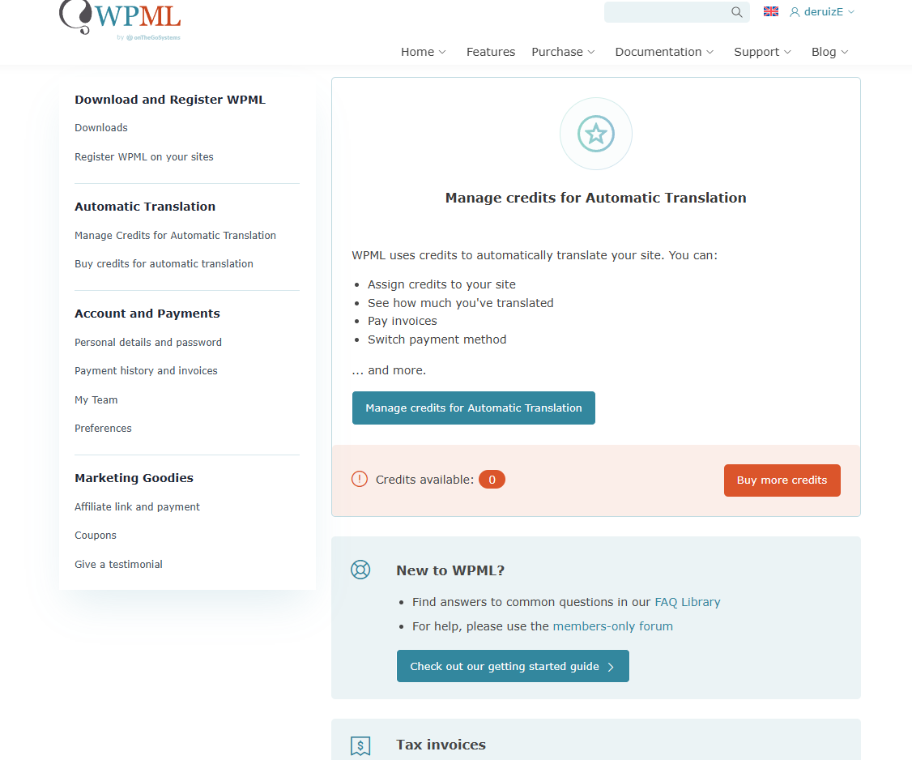Viewport: 912px width, 760px height.
Task: Open the FAQ Library link
Action: tap(688, 602)
